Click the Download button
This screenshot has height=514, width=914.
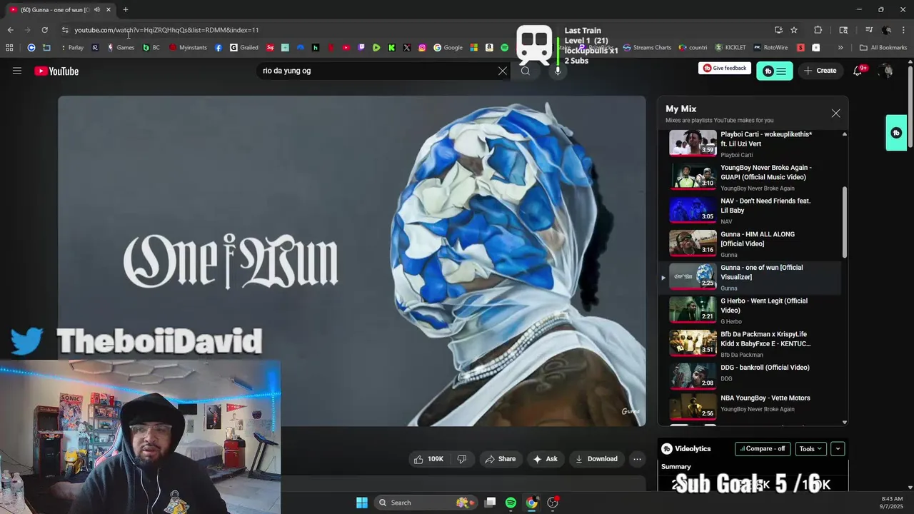[x=596, y=459]
